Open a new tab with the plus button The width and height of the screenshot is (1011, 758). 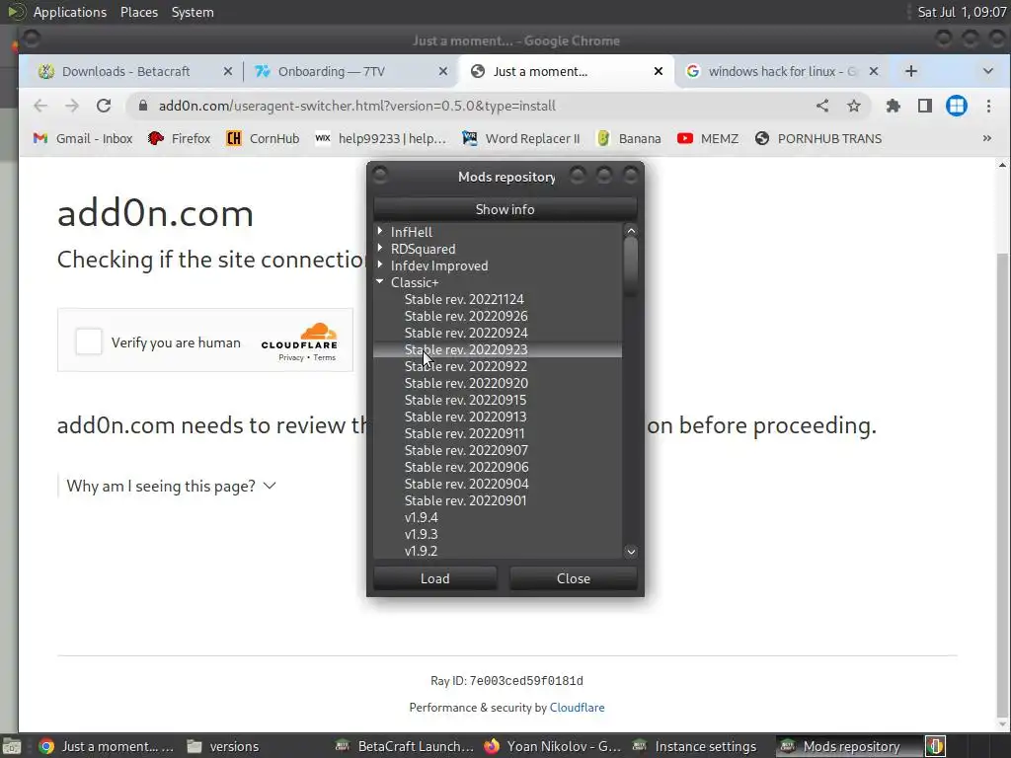point(910,71)
